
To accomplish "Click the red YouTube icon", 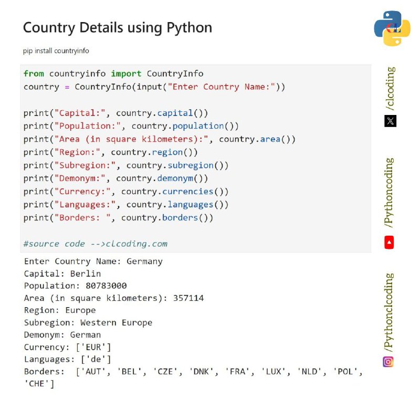I will [389, 243].
